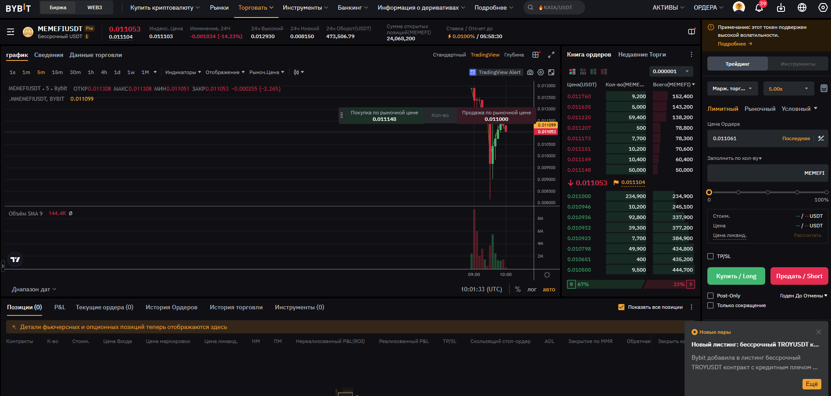Show only sell orders in order book

604,71
